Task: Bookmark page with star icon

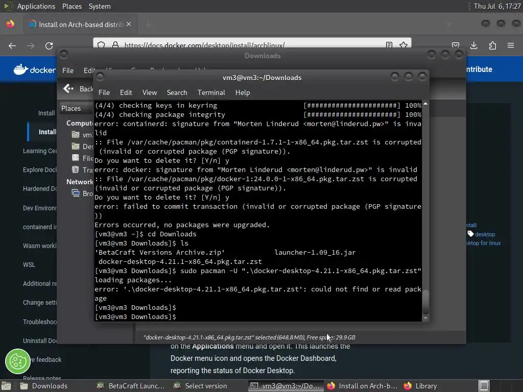Action: [403, 45]
